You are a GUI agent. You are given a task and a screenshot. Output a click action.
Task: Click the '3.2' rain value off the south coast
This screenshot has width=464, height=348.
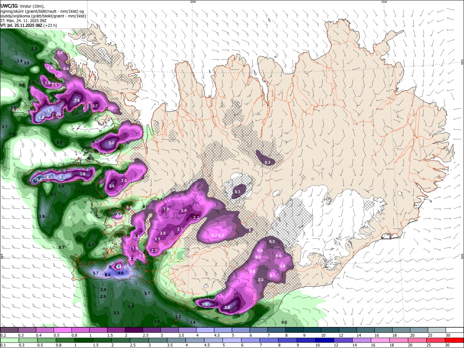(x=178, y=317)
